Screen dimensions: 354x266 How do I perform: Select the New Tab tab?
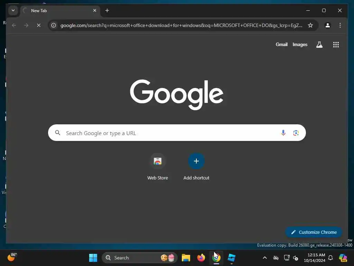[x=60, y=11]
